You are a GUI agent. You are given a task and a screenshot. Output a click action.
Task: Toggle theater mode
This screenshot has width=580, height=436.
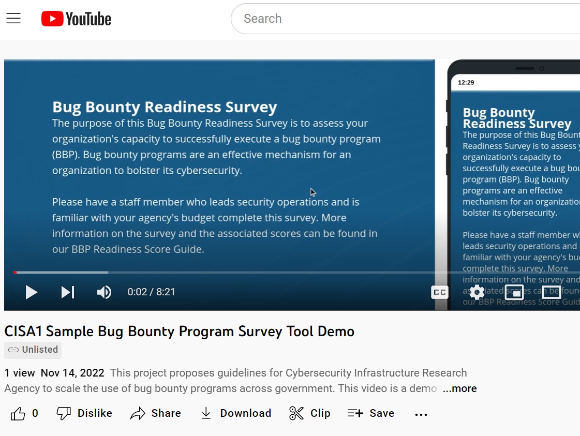(x=551, y=292)
